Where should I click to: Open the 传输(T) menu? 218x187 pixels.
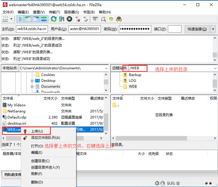pyautogui.click(x=54, y=12)
